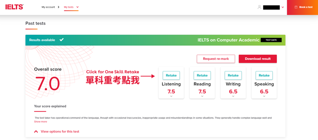Screen dimensions: 318x140
Task: Retake the Reading skill
Action: coord(202,75)
